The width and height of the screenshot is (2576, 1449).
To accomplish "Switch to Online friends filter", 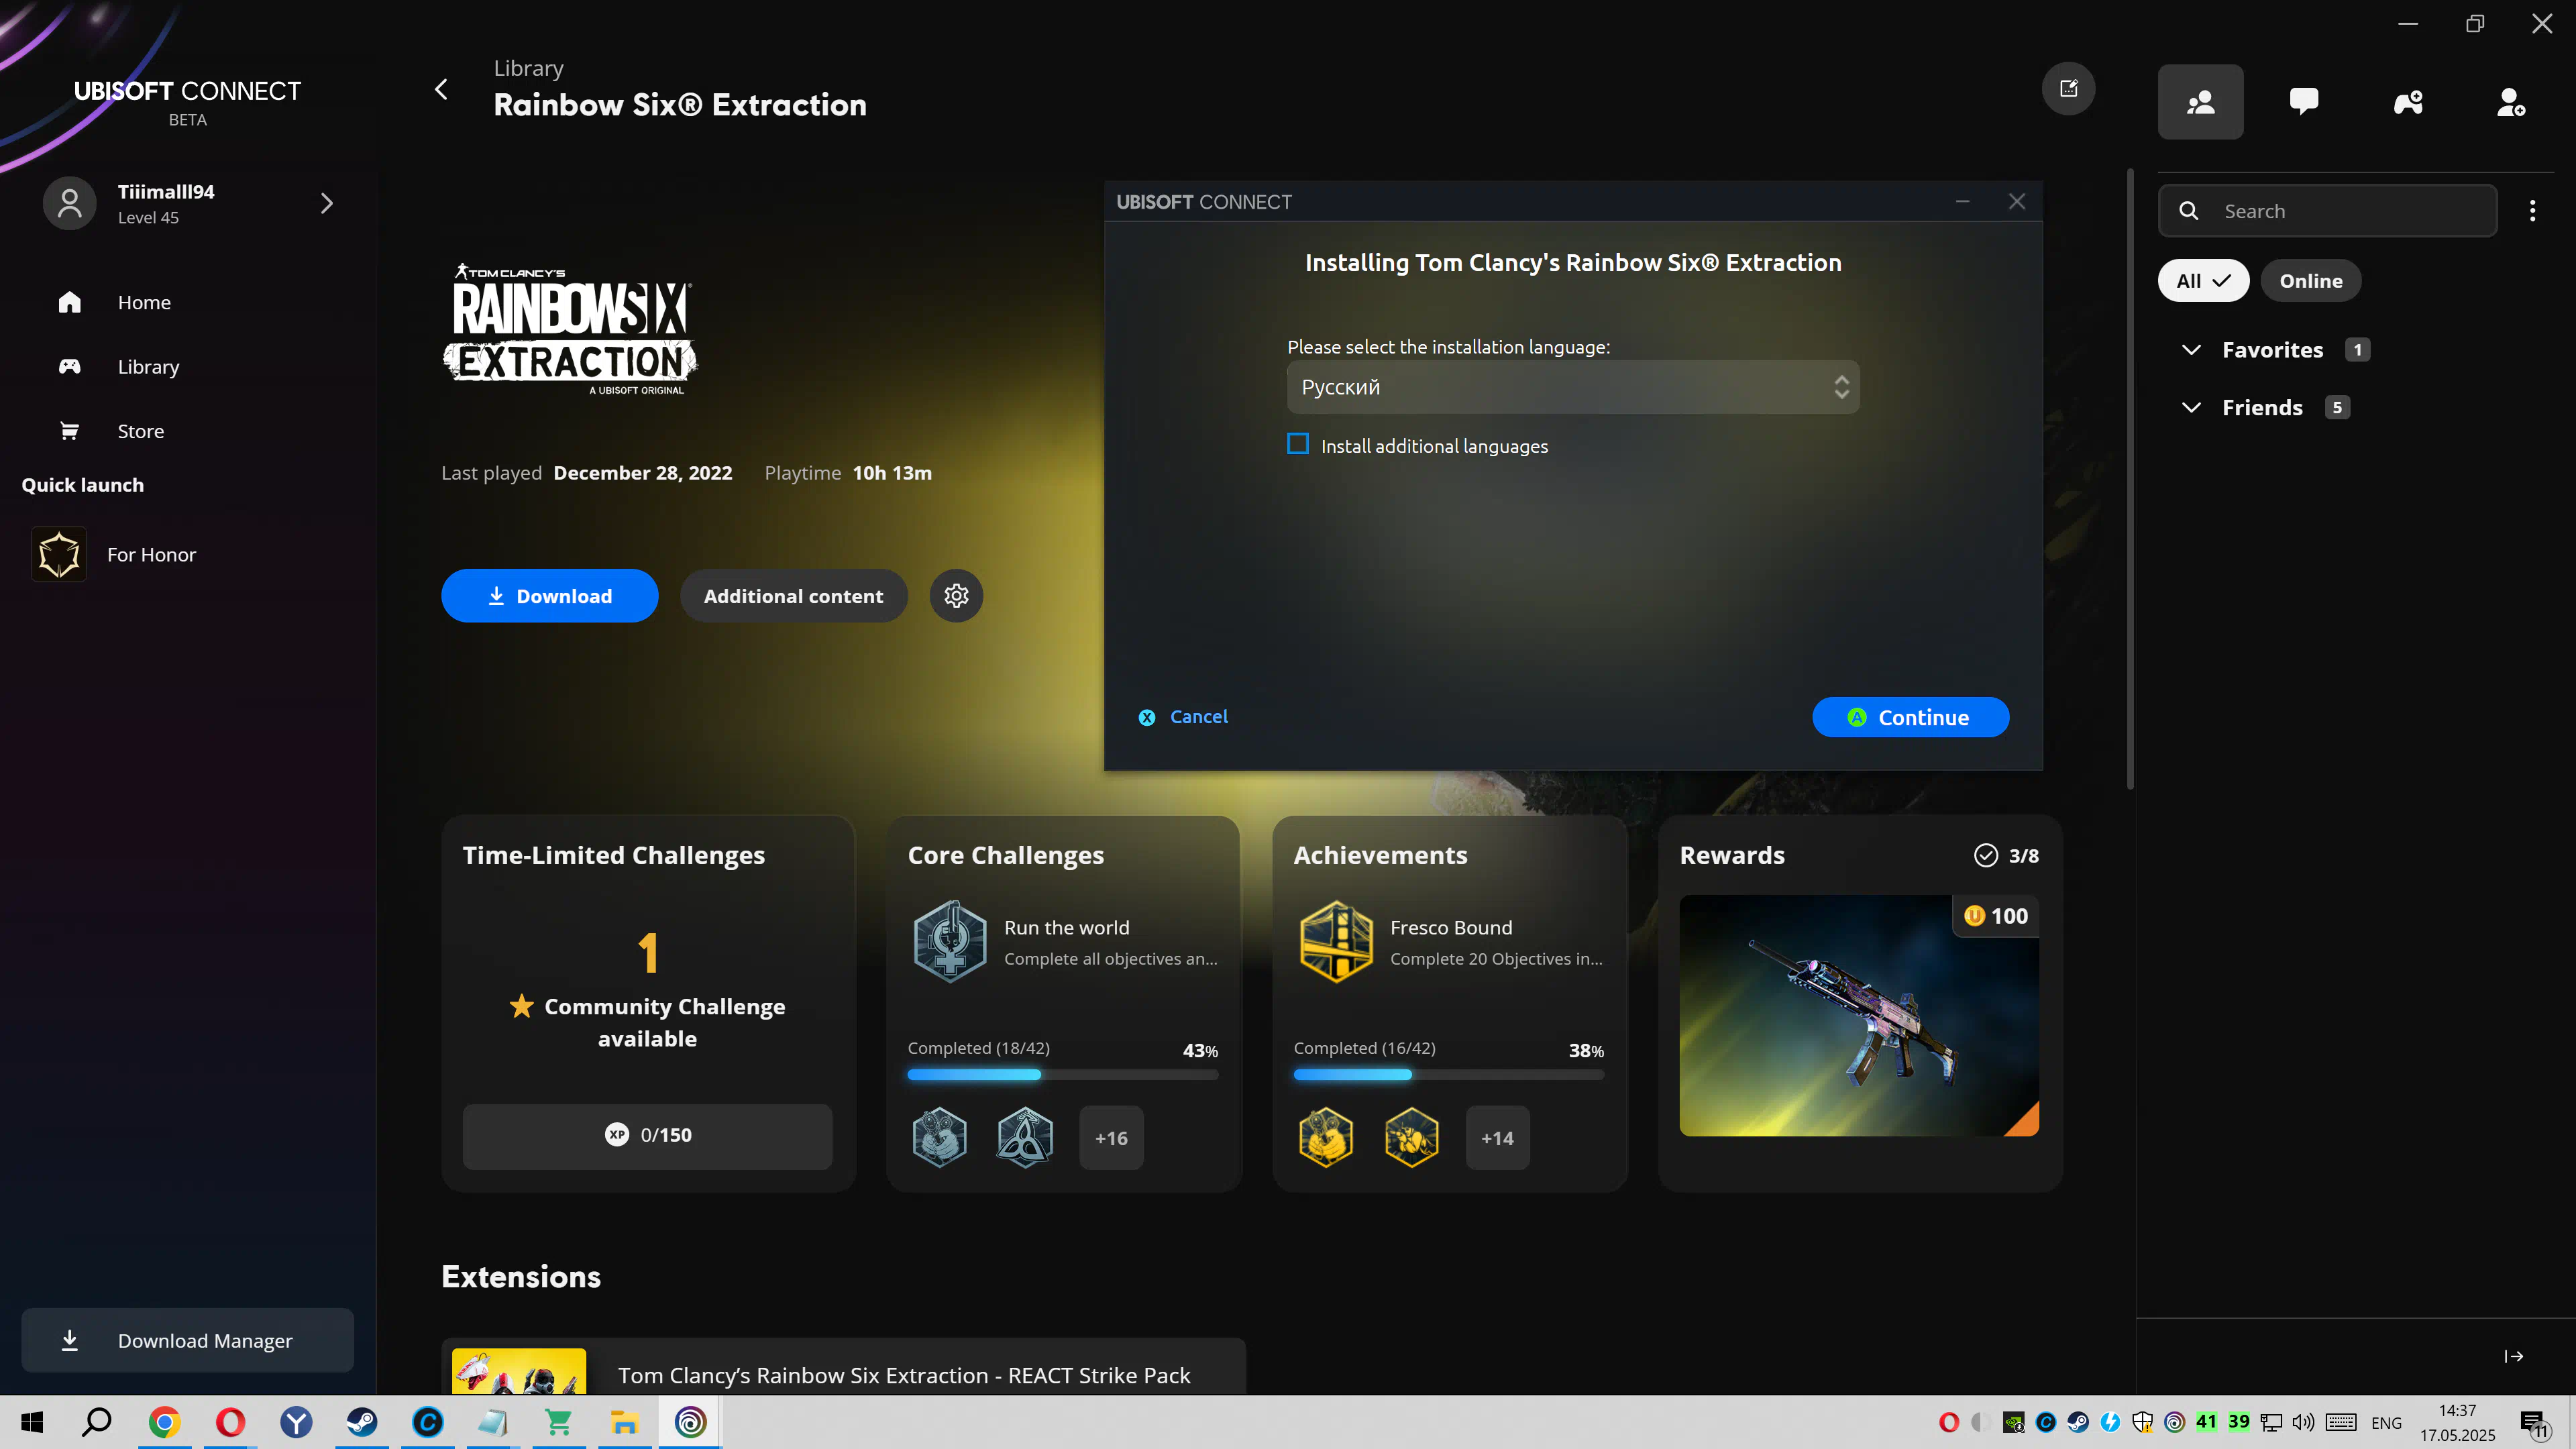I will 2310,281.
